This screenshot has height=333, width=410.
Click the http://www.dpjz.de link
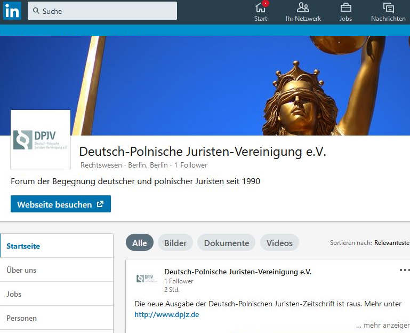tap(166, 314)
